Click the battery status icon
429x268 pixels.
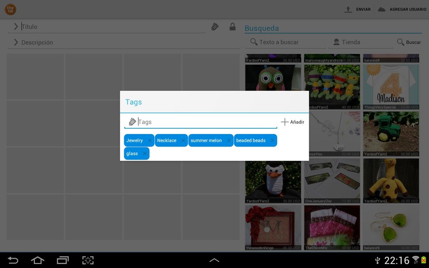(424, 260)
